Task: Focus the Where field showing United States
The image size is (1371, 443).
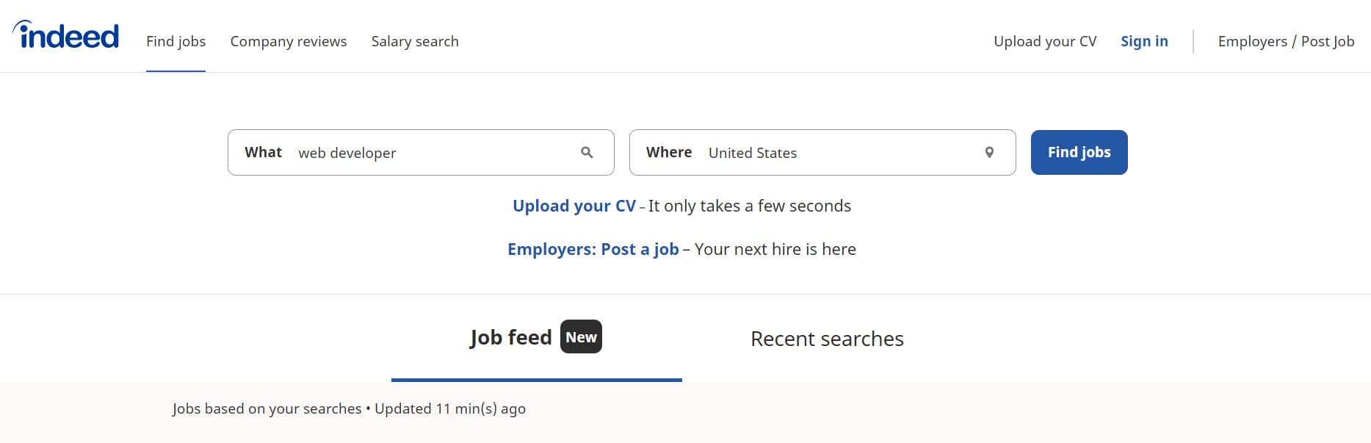Action: coord(837,153)
